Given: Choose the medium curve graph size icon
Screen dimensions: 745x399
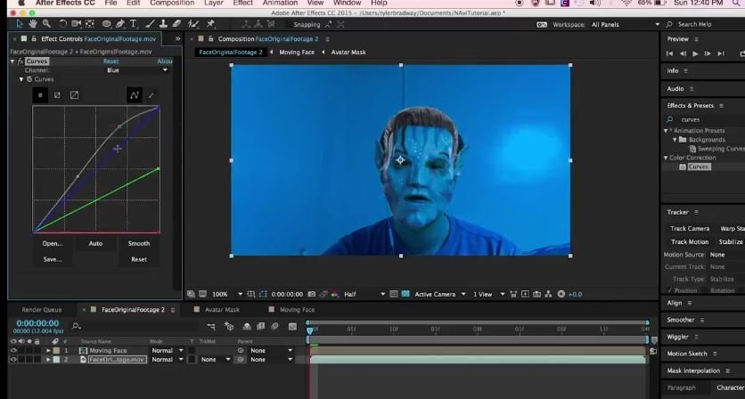Looking at the screenshot, I should pyautogui.click(x=57, y=95).
